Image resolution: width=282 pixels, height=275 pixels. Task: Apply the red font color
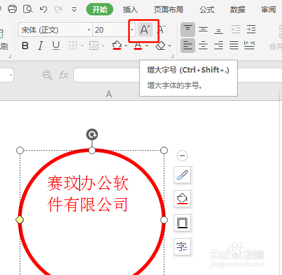(138, 46)
